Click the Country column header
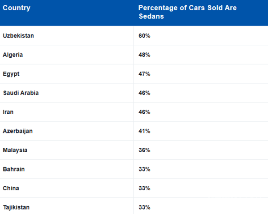 (x=17, y=8)
